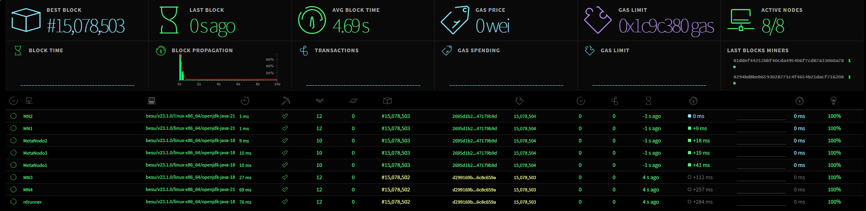This screenshot has width=866, height=211.
Task: Click miner address 8294bd8beb6593028771c4f4654b21dacf716208
Action: (x=788, y=77)
